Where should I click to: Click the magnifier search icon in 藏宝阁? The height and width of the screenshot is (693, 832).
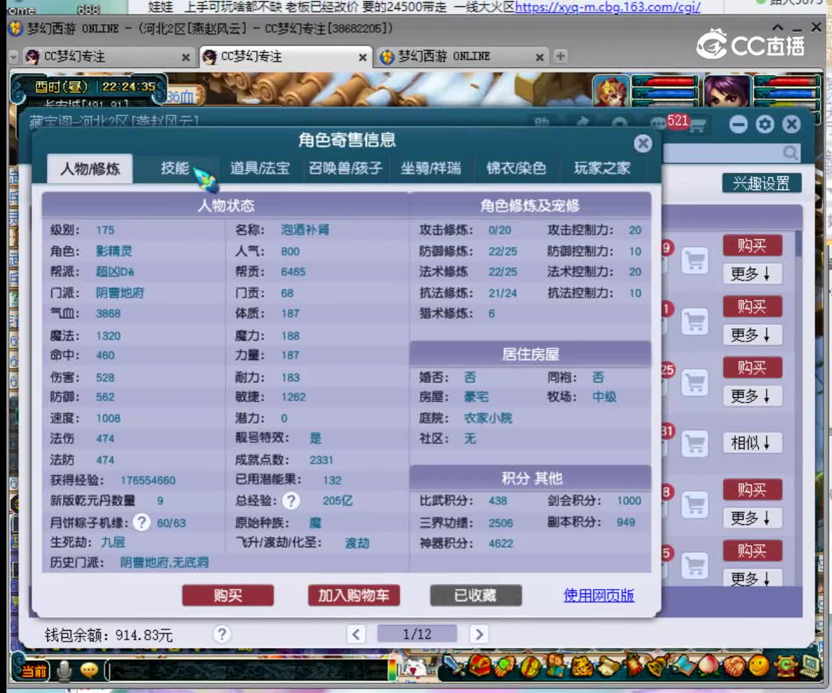(790, 153)
